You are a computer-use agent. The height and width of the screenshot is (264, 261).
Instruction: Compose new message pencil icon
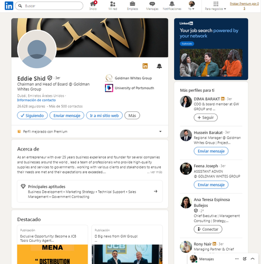245,259
